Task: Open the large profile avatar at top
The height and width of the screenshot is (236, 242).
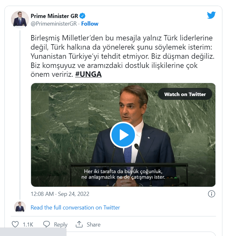Action: (20, 19)
